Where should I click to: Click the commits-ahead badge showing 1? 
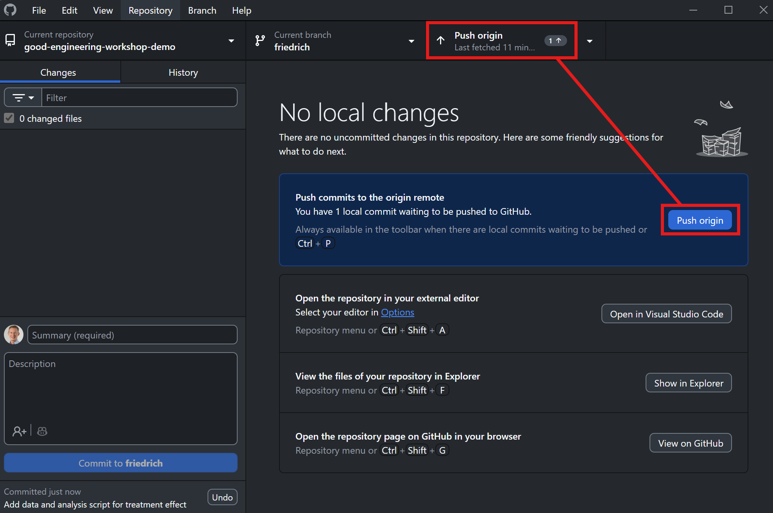(555, 41)
